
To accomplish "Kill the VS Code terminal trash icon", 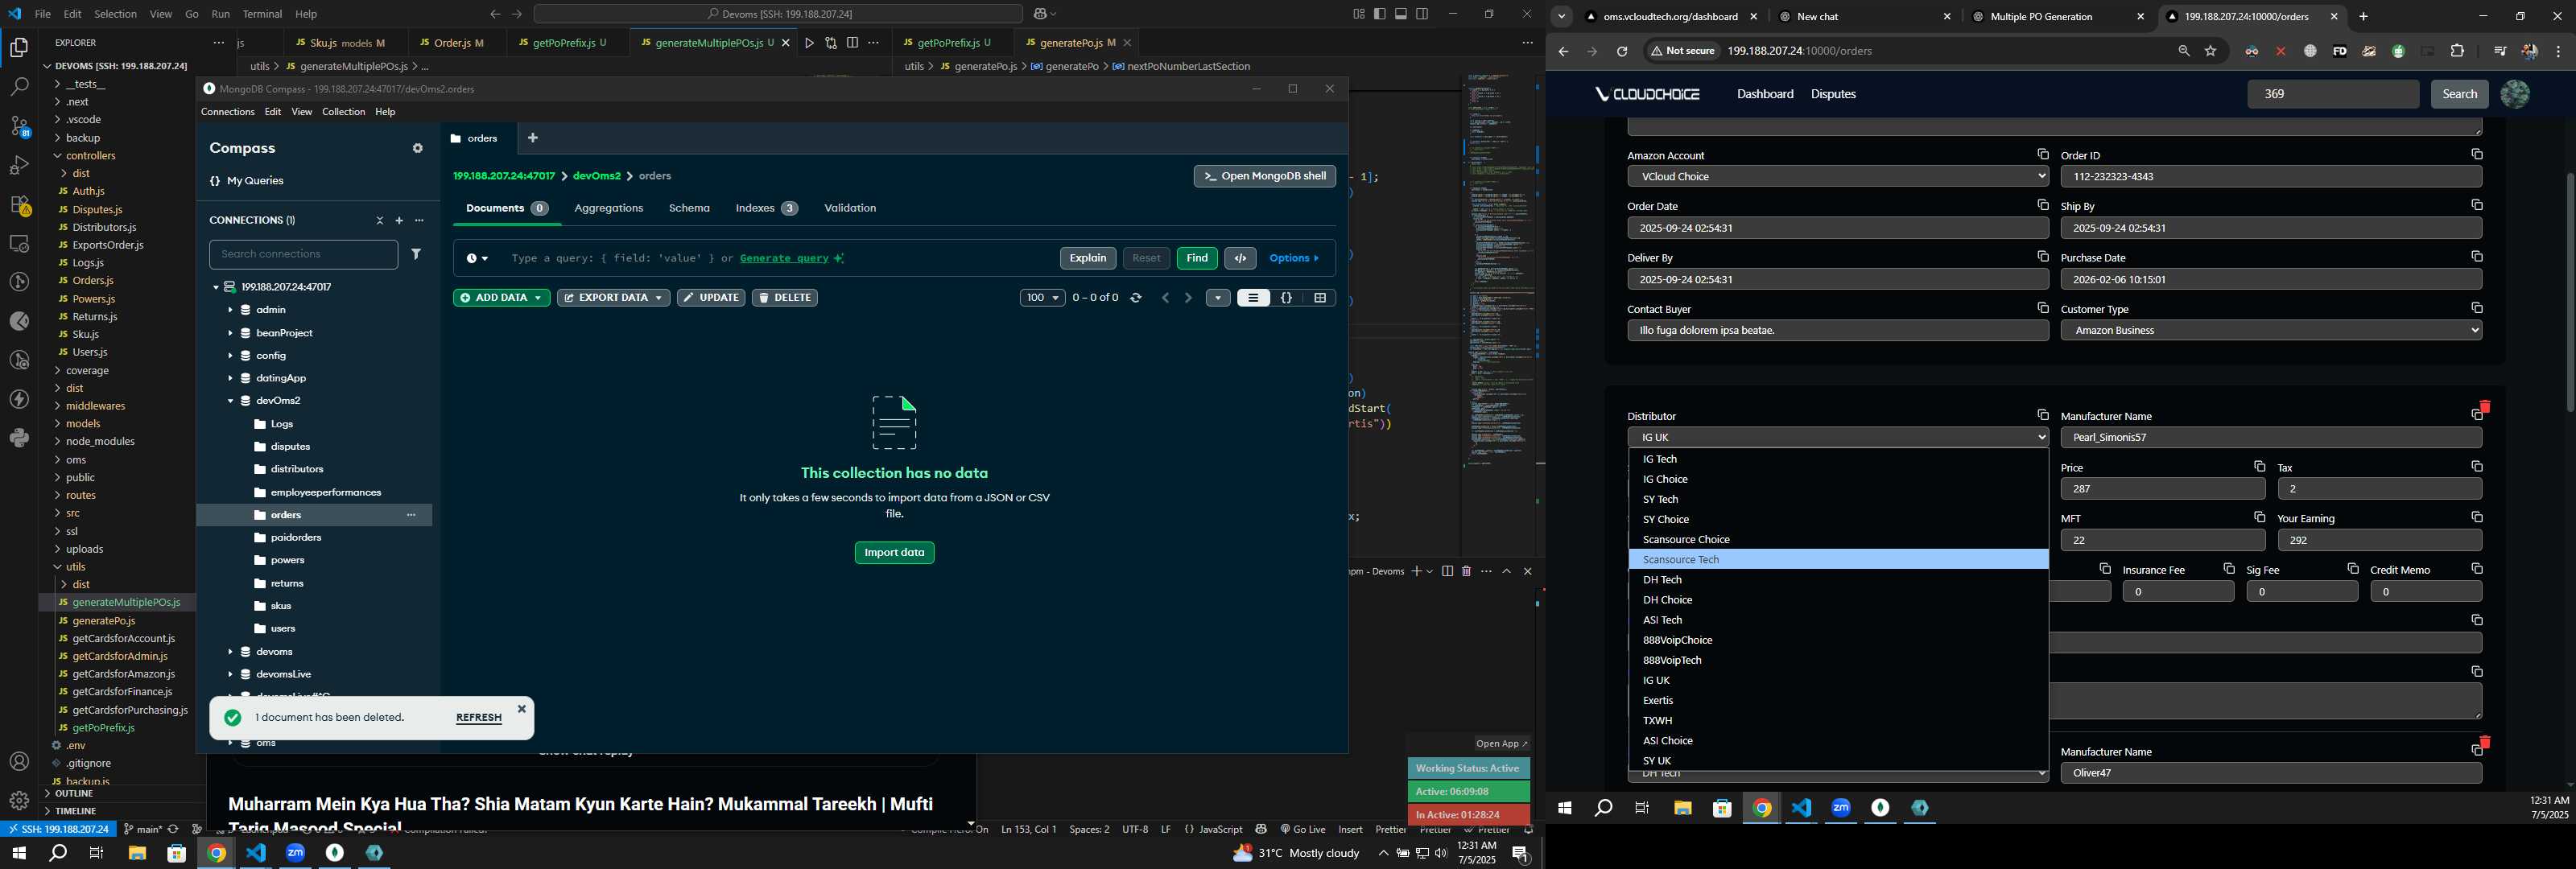I will point(1466,572).
